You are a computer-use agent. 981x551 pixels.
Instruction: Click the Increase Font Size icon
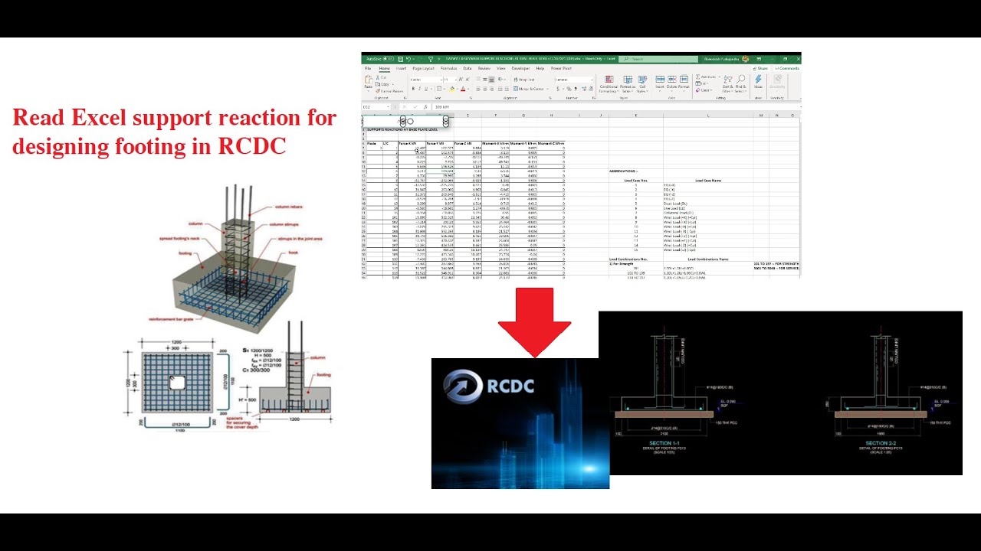pyautogui.click(x=461, y=80)
